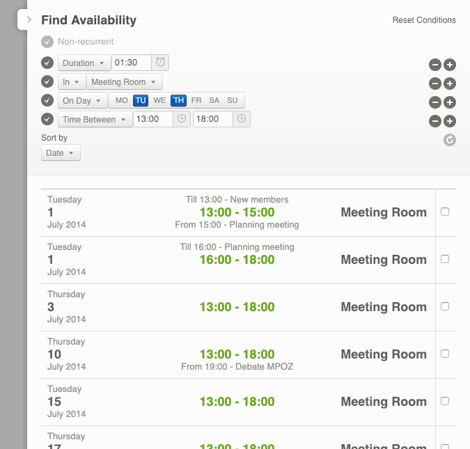470x449 pixels.
Task: Open the Duration condition dropdown
Action: pos(84,63)
